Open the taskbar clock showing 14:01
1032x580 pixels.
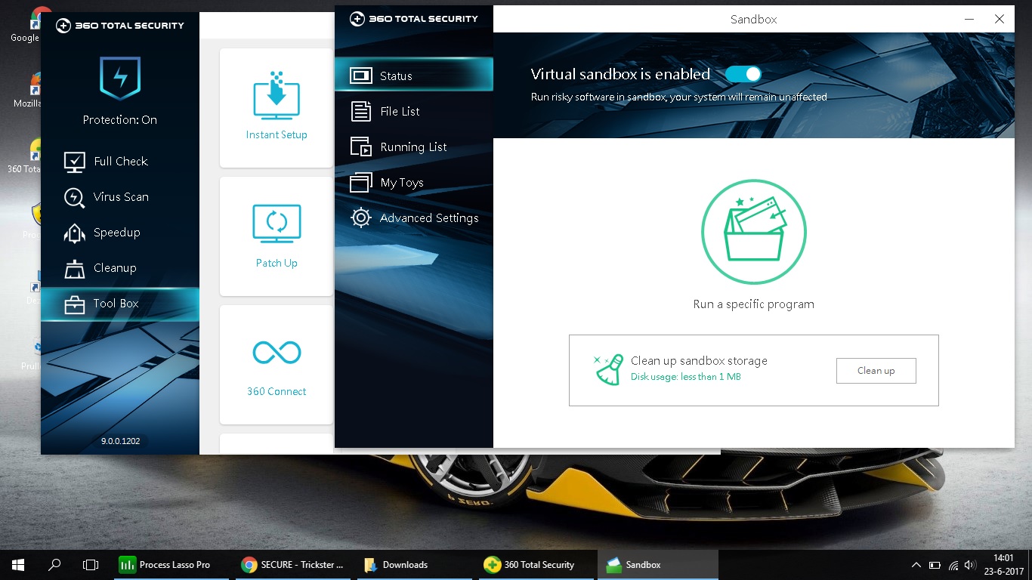click(x=1003, y=564)
